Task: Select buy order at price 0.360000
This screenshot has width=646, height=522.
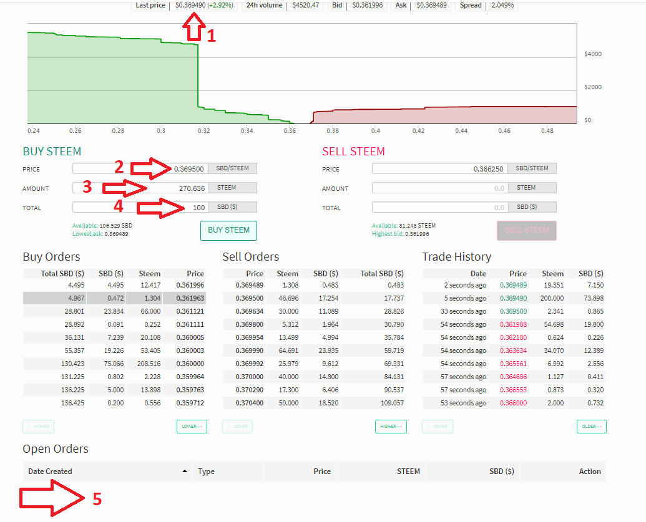Action: coord(114,364)
